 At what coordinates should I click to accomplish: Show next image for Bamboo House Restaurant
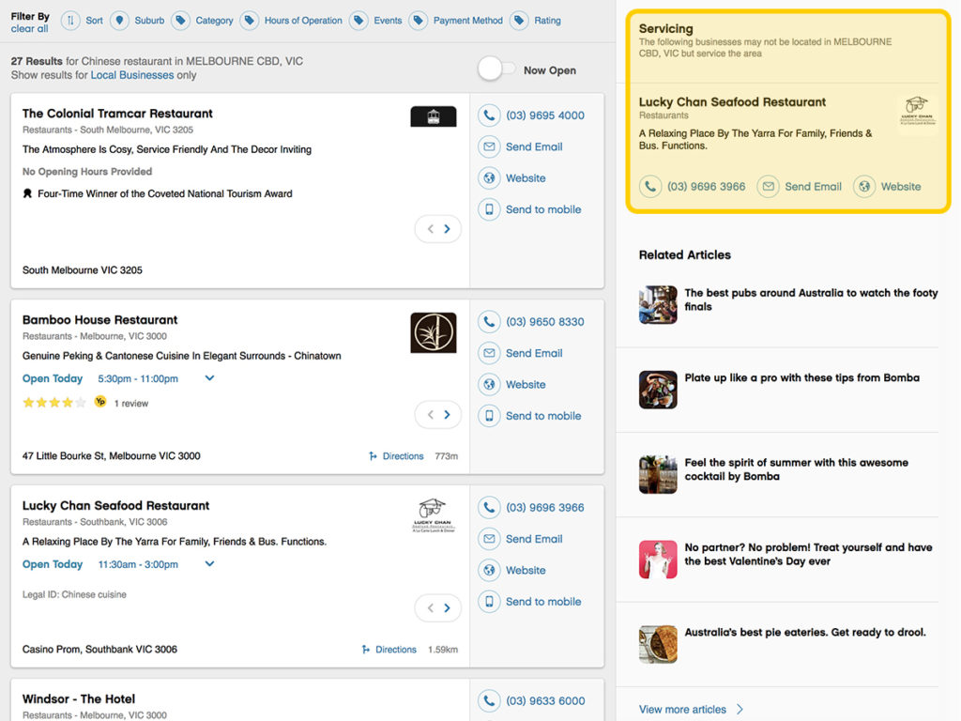[448, 415]
